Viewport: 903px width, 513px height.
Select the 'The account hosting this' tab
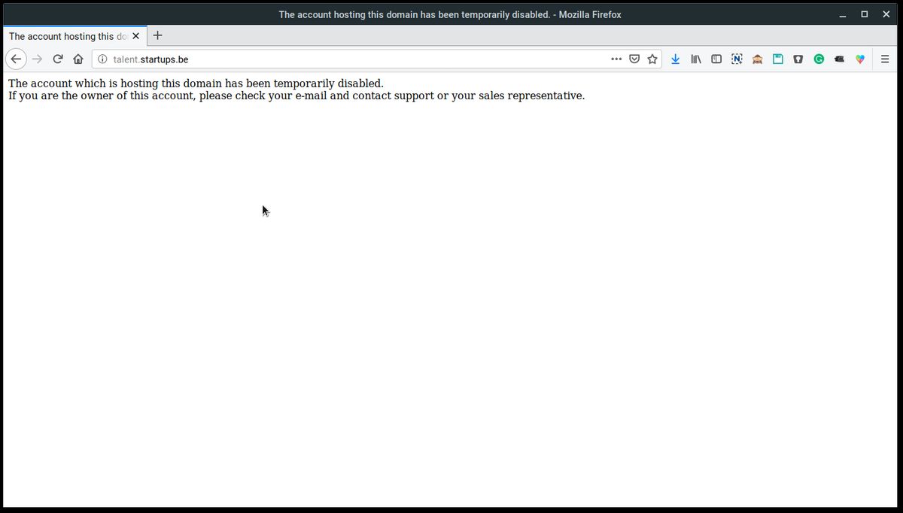pos(68,36)
